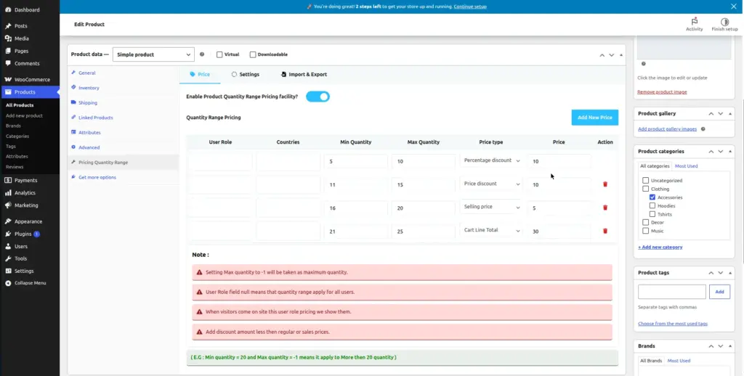Screen dimensions: 744x376
Task: Collapse the Product data panel triangle
Action: 621,55
